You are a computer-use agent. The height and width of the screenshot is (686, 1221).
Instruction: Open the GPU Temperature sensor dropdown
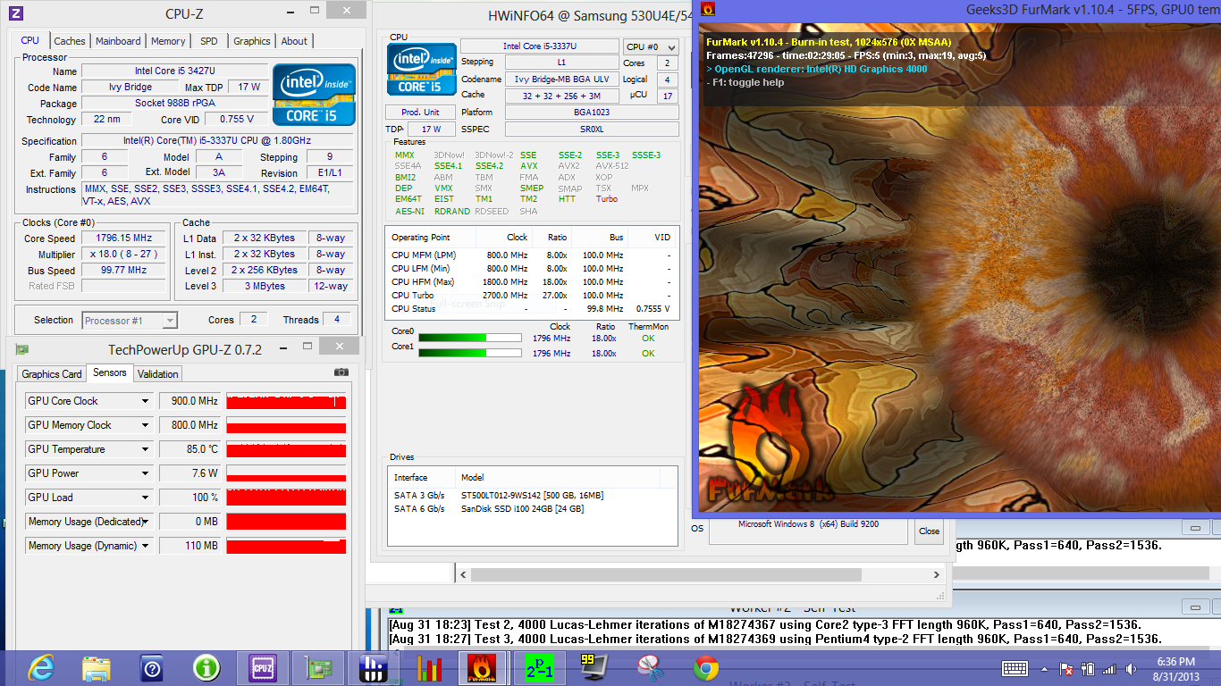146,449
